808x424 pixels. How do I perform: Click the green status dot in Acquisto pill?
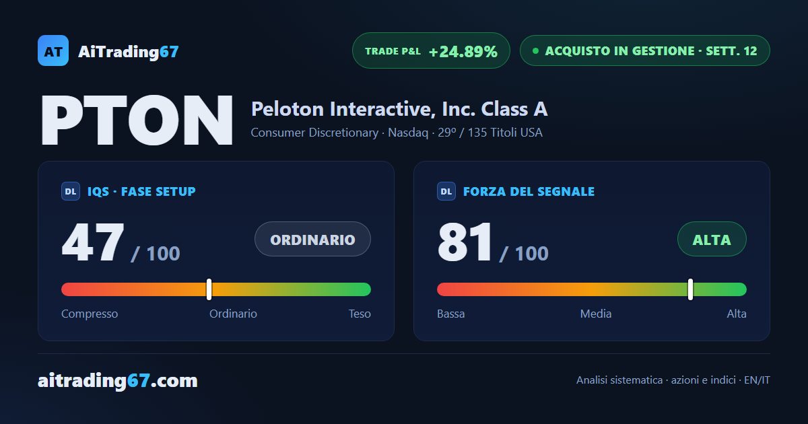point(535,50)
